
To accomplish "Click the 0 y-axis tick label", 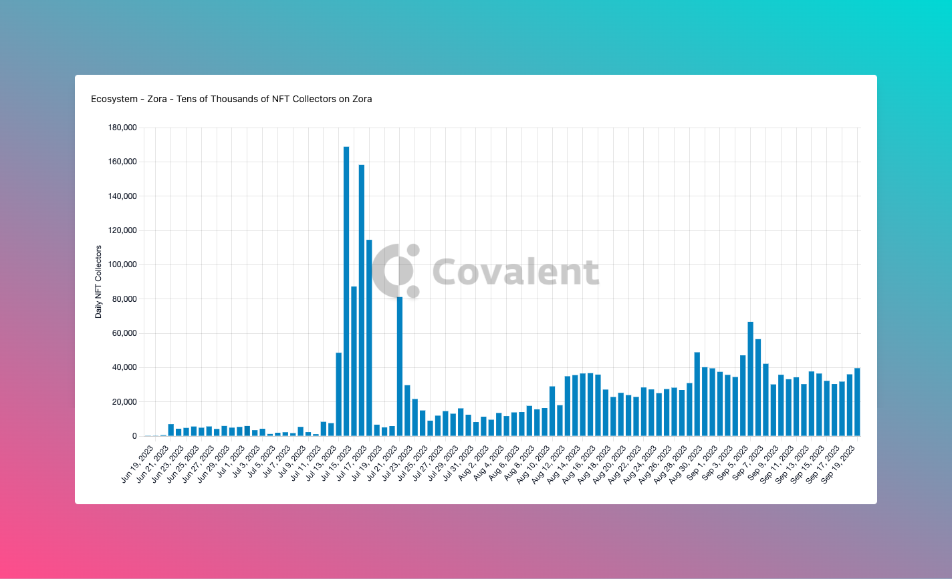I will 135,436.
